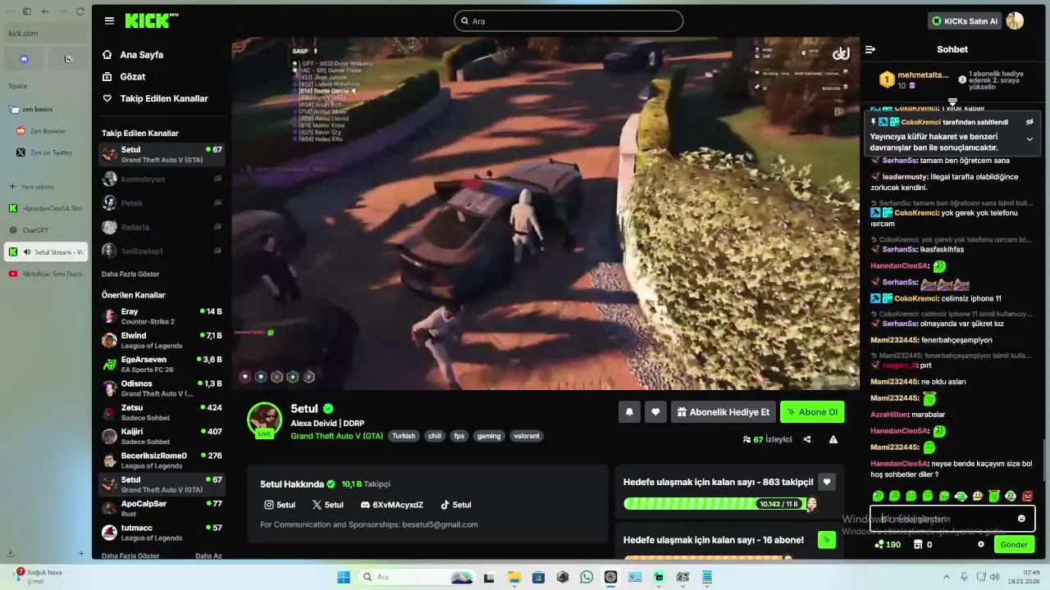Viewport: 1050px width, 590px height.
Task: Open Kaijiri channel in recommended
Action: [x=162, y=436]
